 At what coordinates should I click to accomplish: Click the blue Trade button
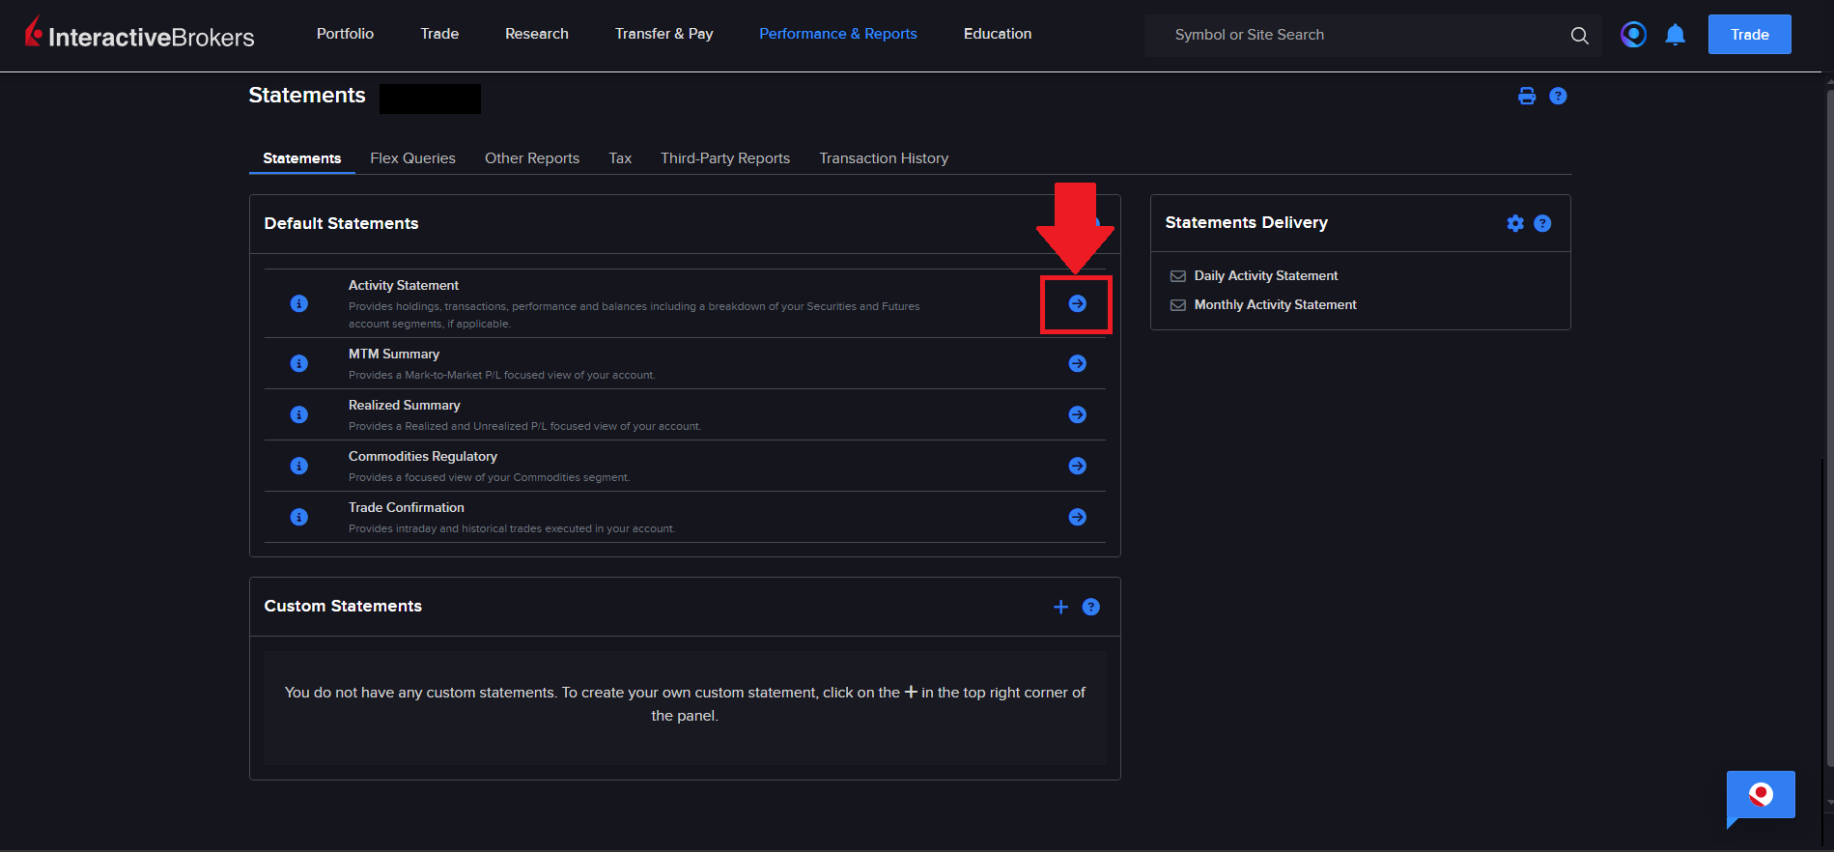(1749, 35)
